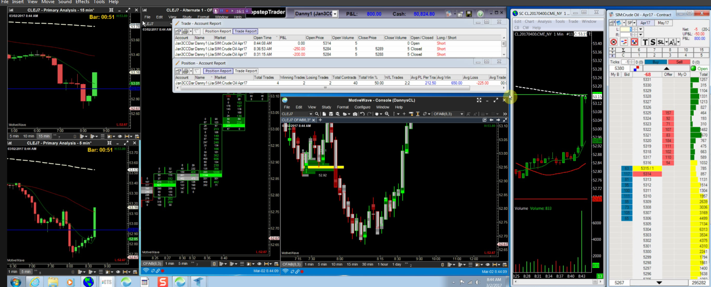Select 30 min interval in Console bottom bar
711x287 pixels.
(x=367, y=264)
